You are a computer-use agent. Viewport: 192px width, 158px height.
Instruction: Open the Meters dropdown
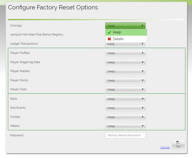(125, 126)
